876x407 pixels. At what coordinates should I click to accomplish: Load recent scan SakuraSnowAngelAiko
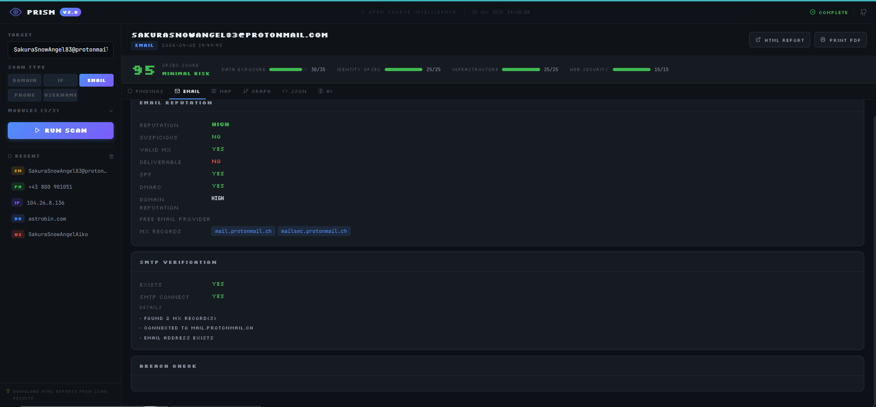(61, 234)
